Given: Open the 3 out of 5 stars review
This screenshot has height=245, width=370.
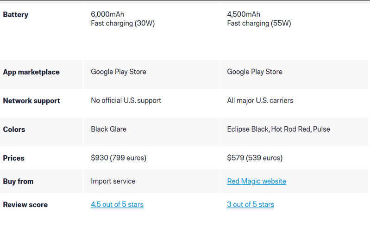Looking at the screenshot, I should coord(251,204).
